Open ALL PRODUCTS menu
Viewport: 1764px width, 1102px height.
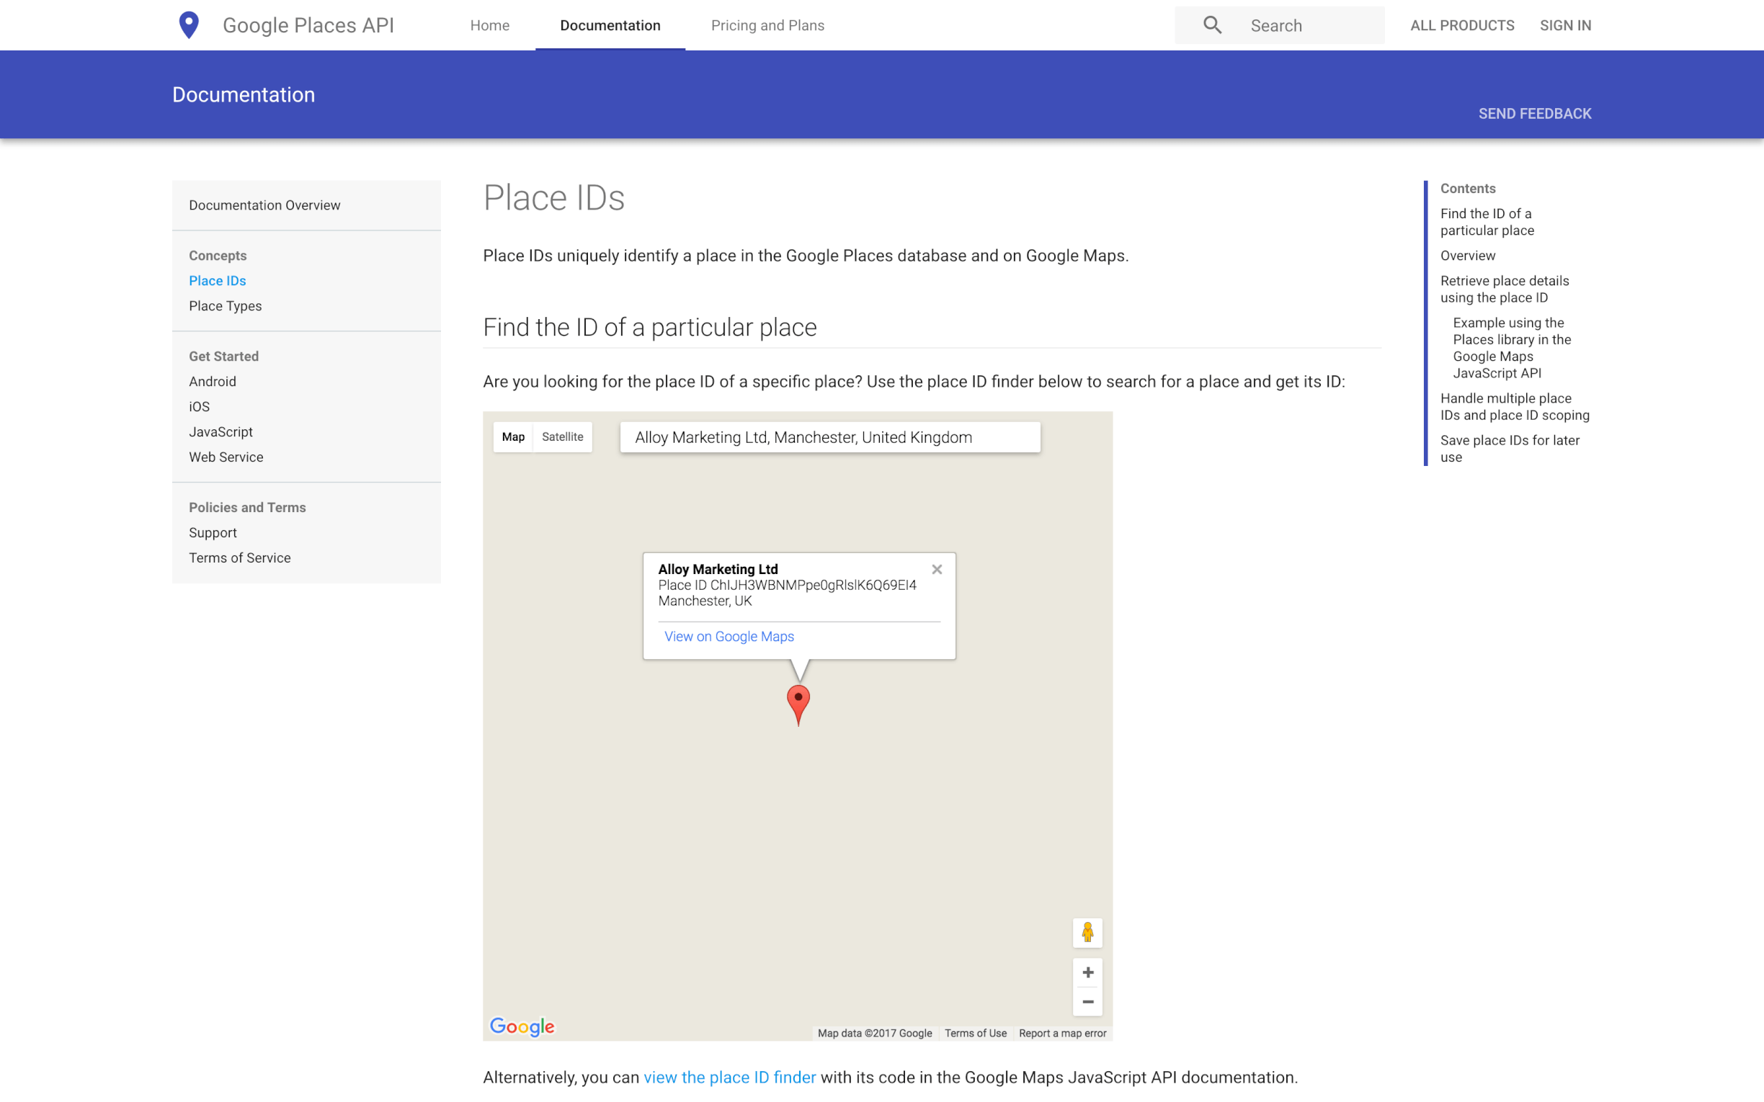click(x=1461, y=25)
